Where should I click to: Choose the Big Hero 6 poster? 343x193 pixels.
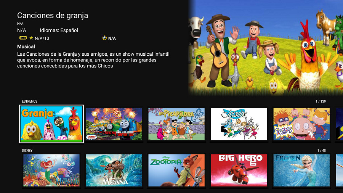[239, 170]
